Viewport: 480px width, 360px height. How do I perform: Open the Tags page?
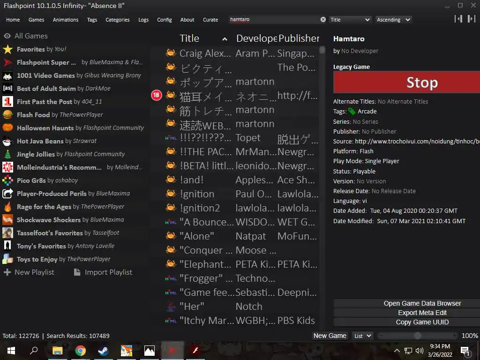pos(92,20)
